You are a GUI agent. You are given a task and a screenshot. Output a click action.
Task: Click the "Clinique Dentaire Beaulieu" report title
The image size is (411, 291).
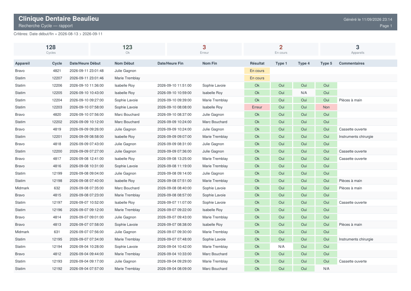pyautogui.click(x=59, y=19)
